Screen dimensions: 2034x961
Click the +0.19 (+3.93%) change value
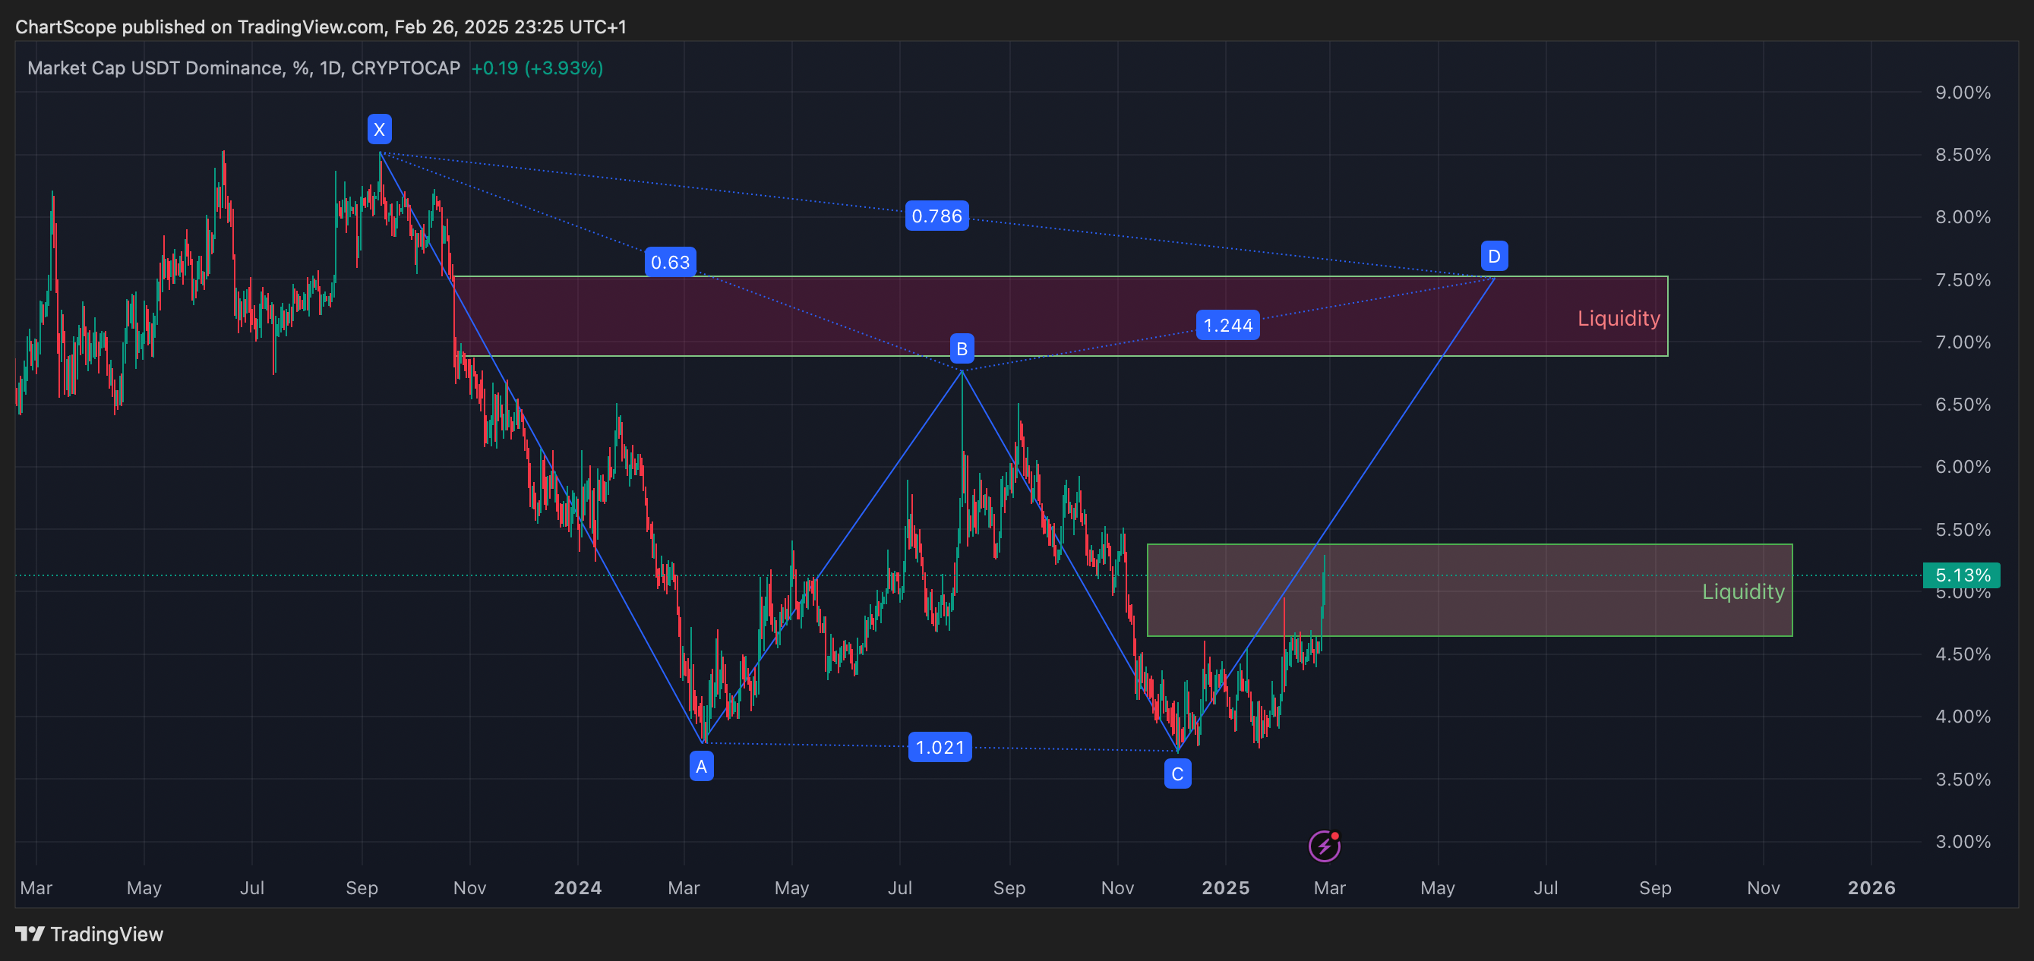537,68
